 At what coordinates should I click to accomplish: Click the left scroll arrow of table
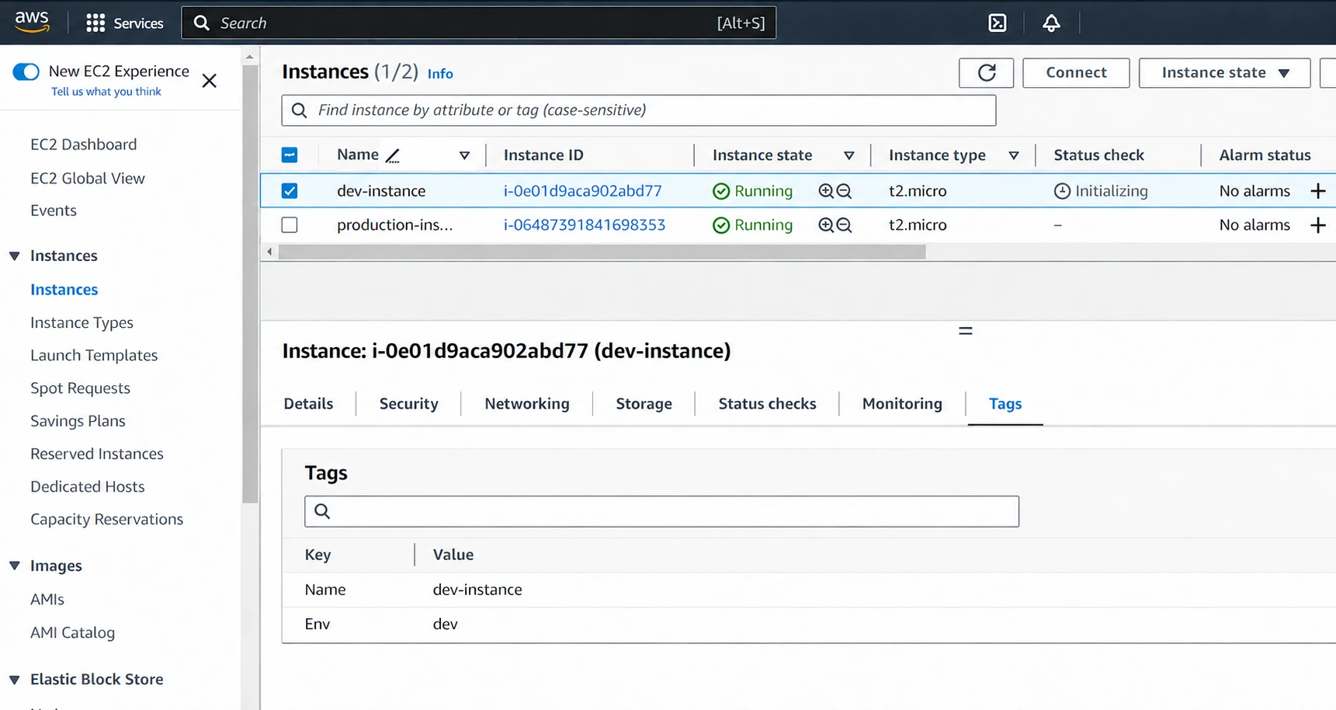(x=269, y=252)
